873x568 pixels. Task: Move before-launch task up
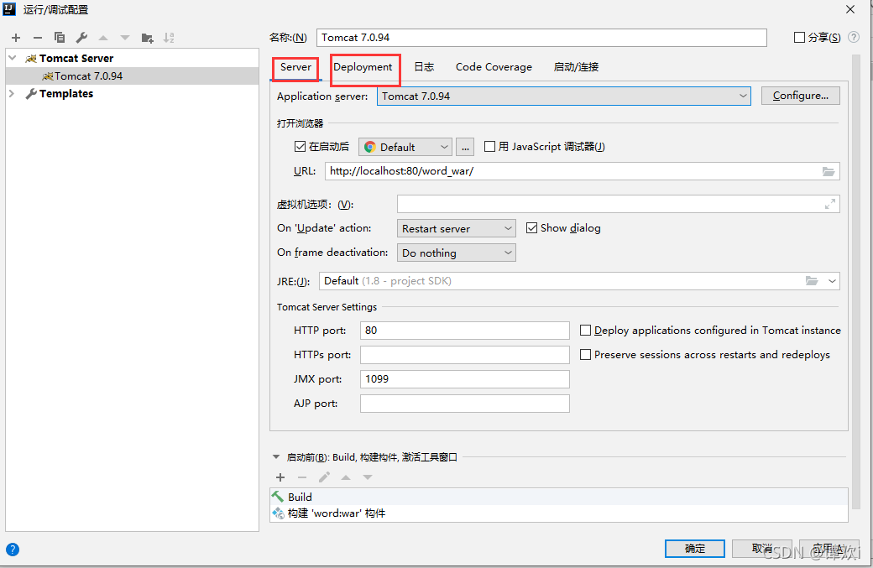coord(346,477)
